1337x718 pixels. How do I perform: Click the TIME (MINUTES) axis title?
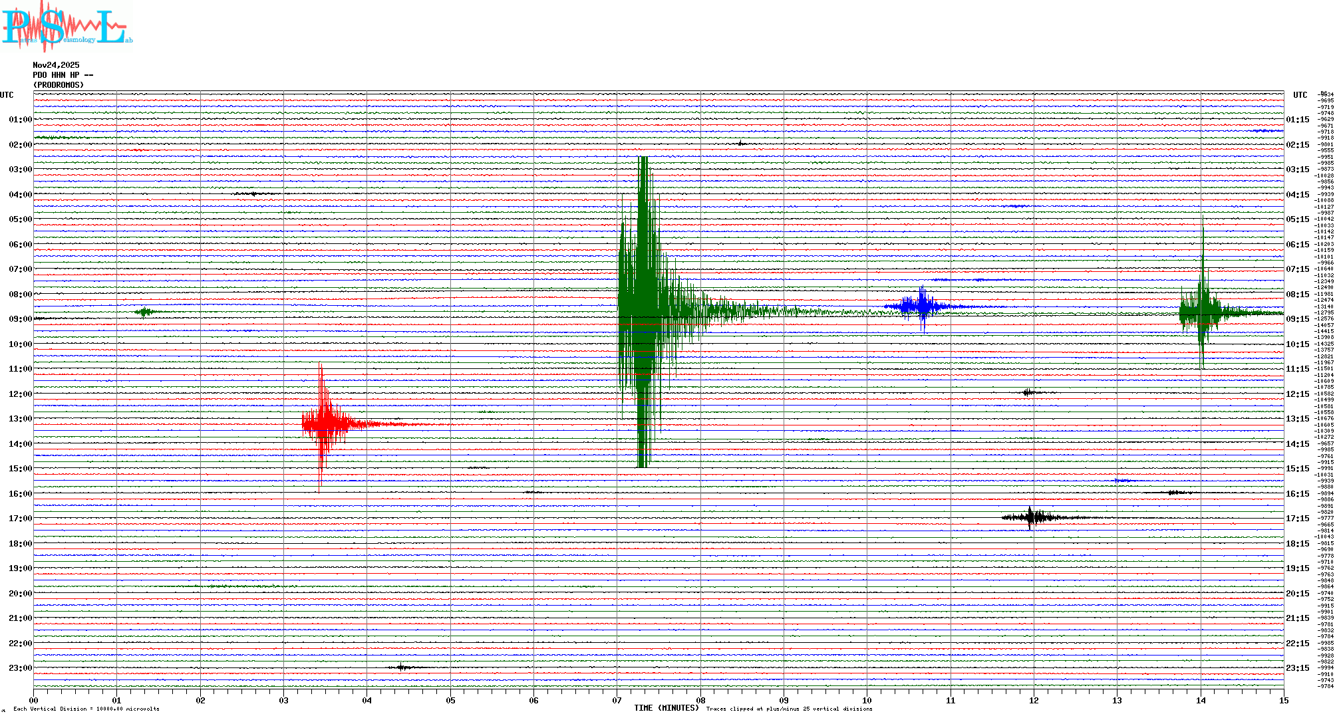(666, 708)
